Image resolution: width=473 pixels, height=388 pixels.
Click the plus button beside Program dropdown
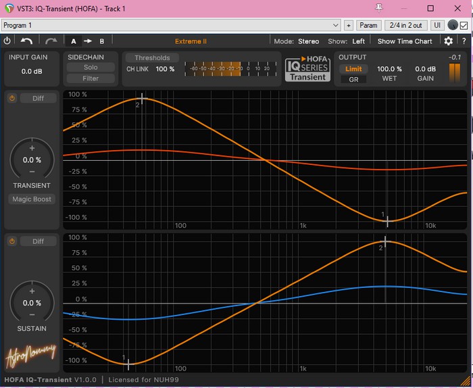tap(349, 25)
